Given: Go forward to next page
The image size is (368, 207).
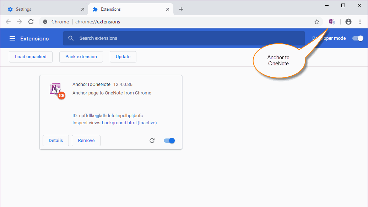Looking at the screenshot, I should point(20,22).
